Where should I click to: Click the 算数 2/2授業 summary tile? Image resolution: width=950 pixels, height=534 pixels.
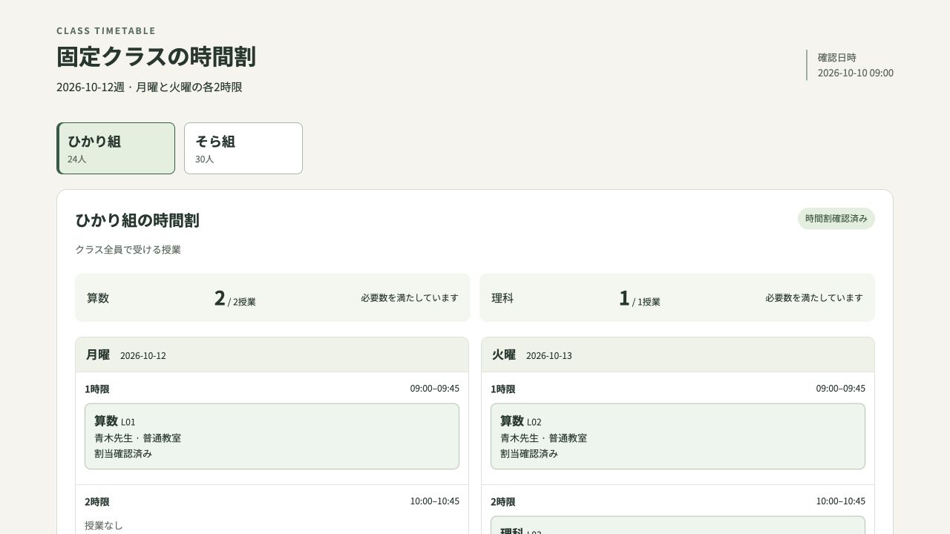pyautogui.click(x=272, y=297)
